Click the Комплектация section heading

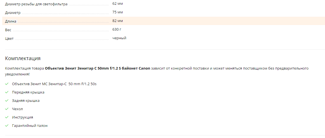tap(23, 58)
